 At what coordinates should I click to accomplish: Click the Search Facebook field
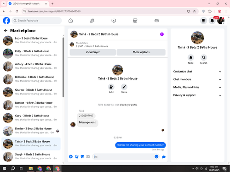(x=37, y=21)
